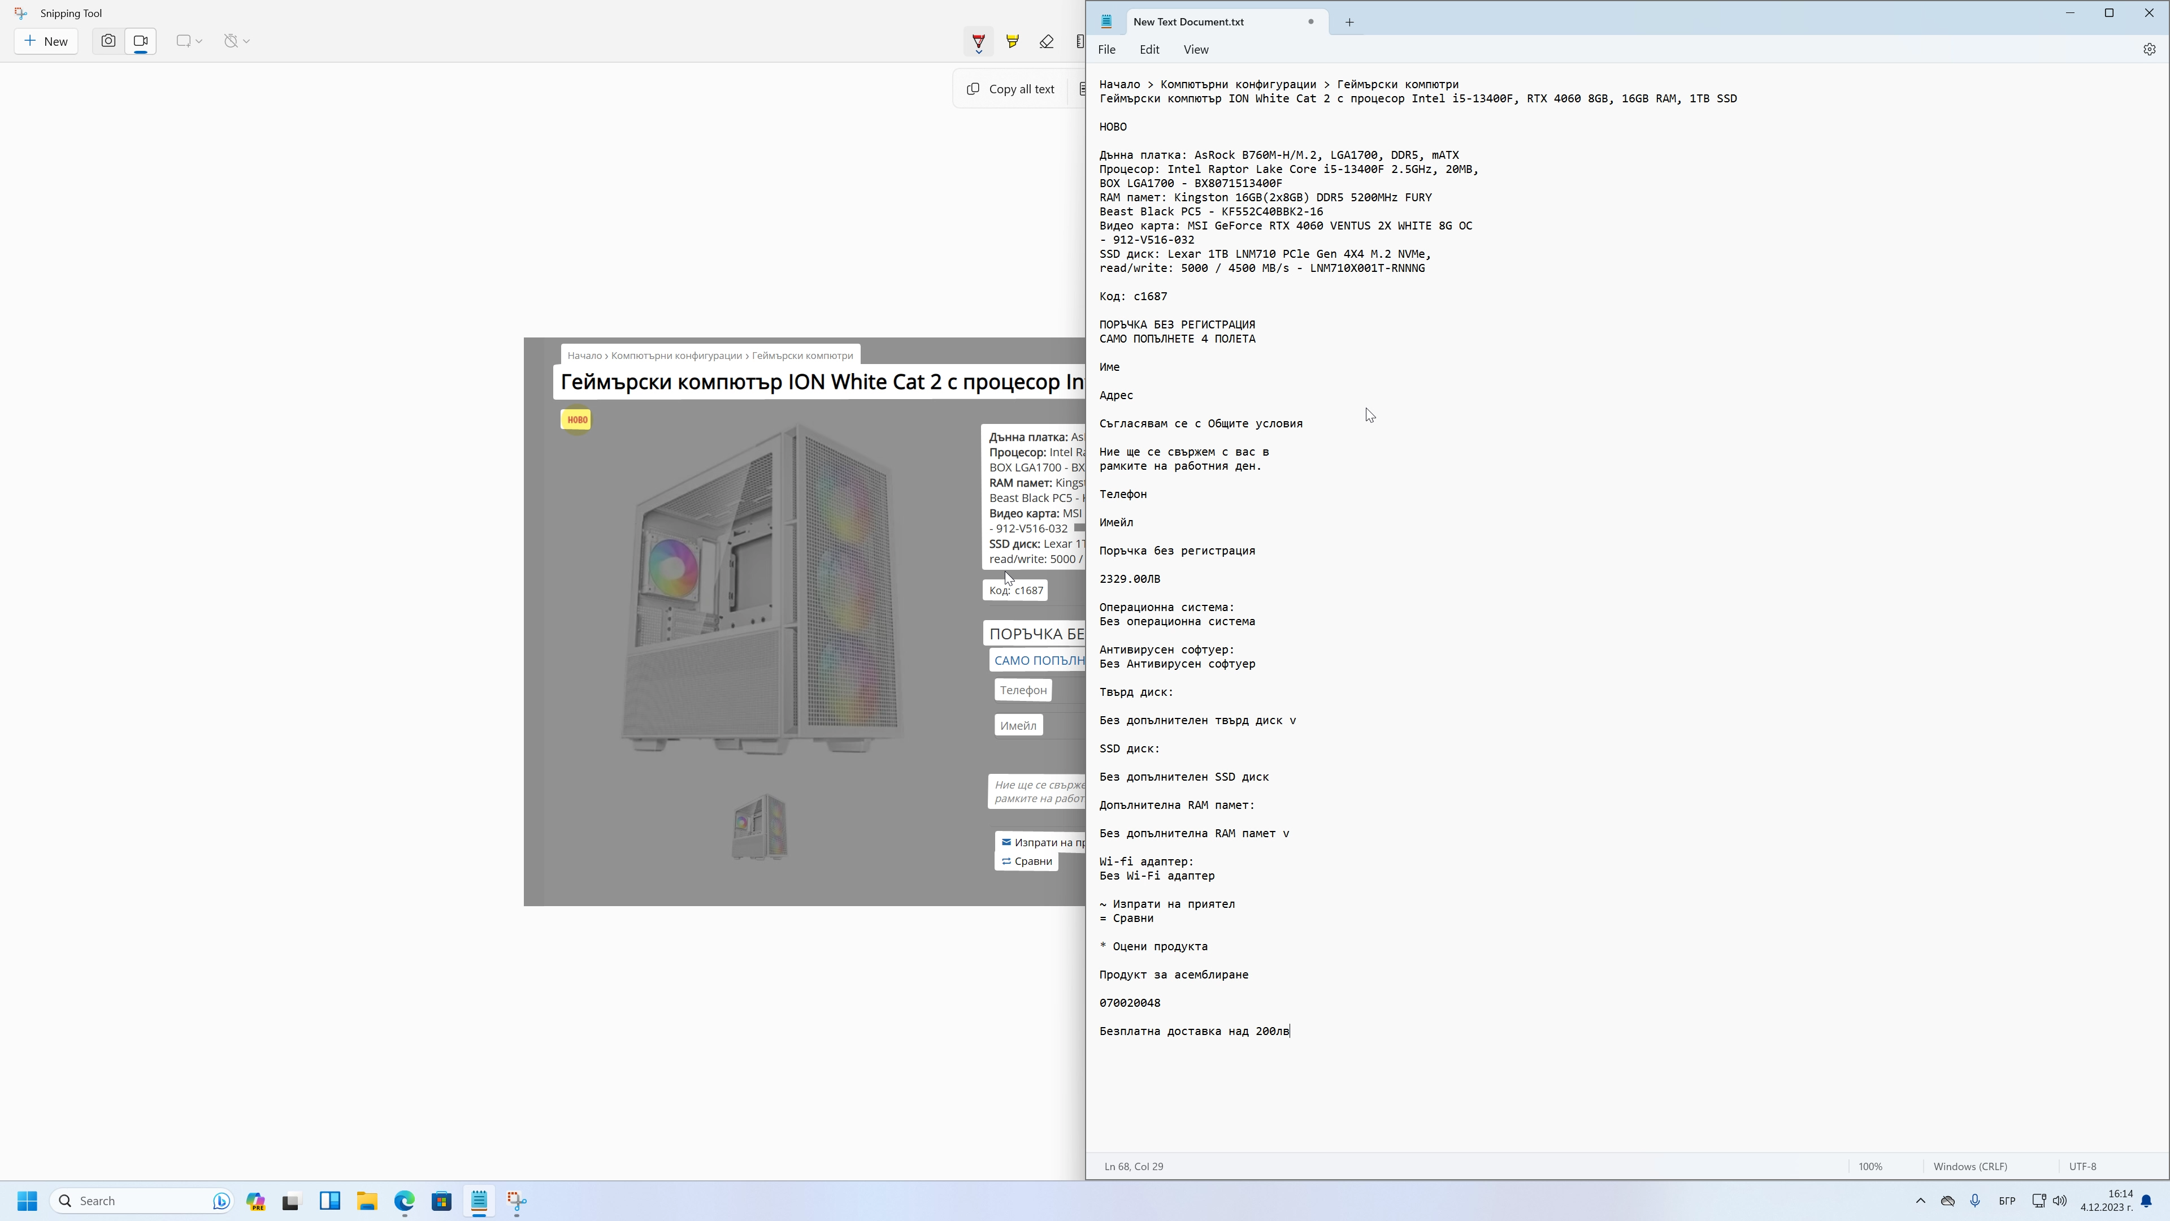Show hidden system tray icons

[1920, 1201]
